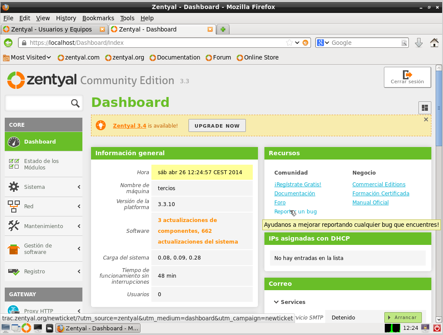Open a new tab with the green plus
Screen dimensions: 443x335
(223, 29)
